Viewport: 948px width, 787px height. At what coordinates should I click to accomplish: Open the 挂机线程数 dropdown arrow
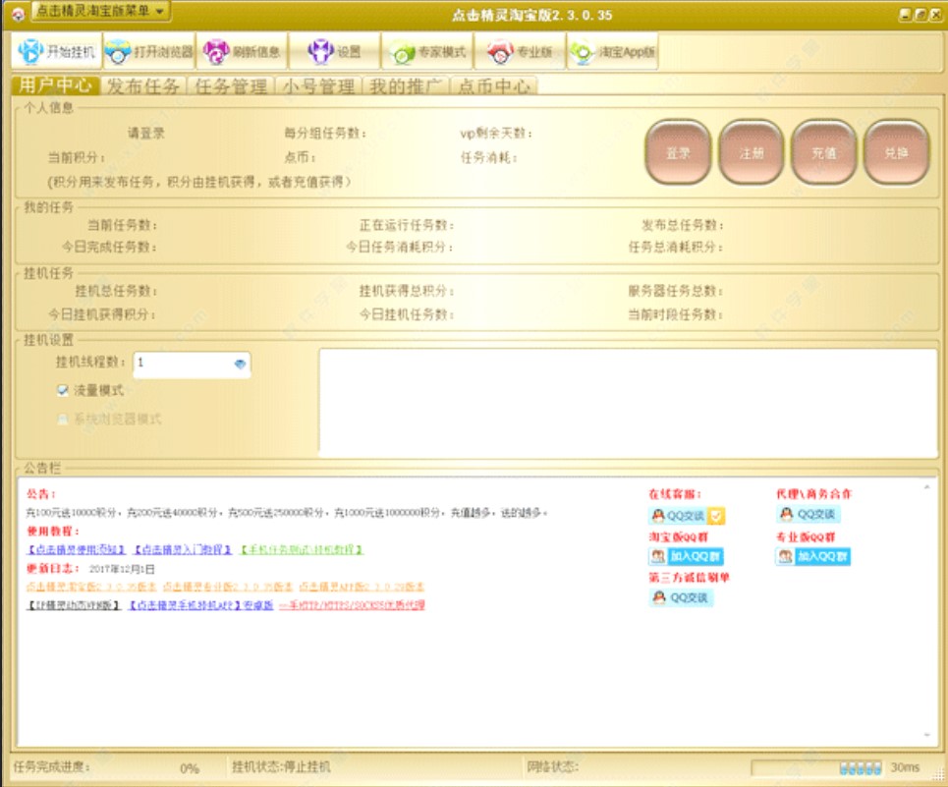tap(240, 364)
